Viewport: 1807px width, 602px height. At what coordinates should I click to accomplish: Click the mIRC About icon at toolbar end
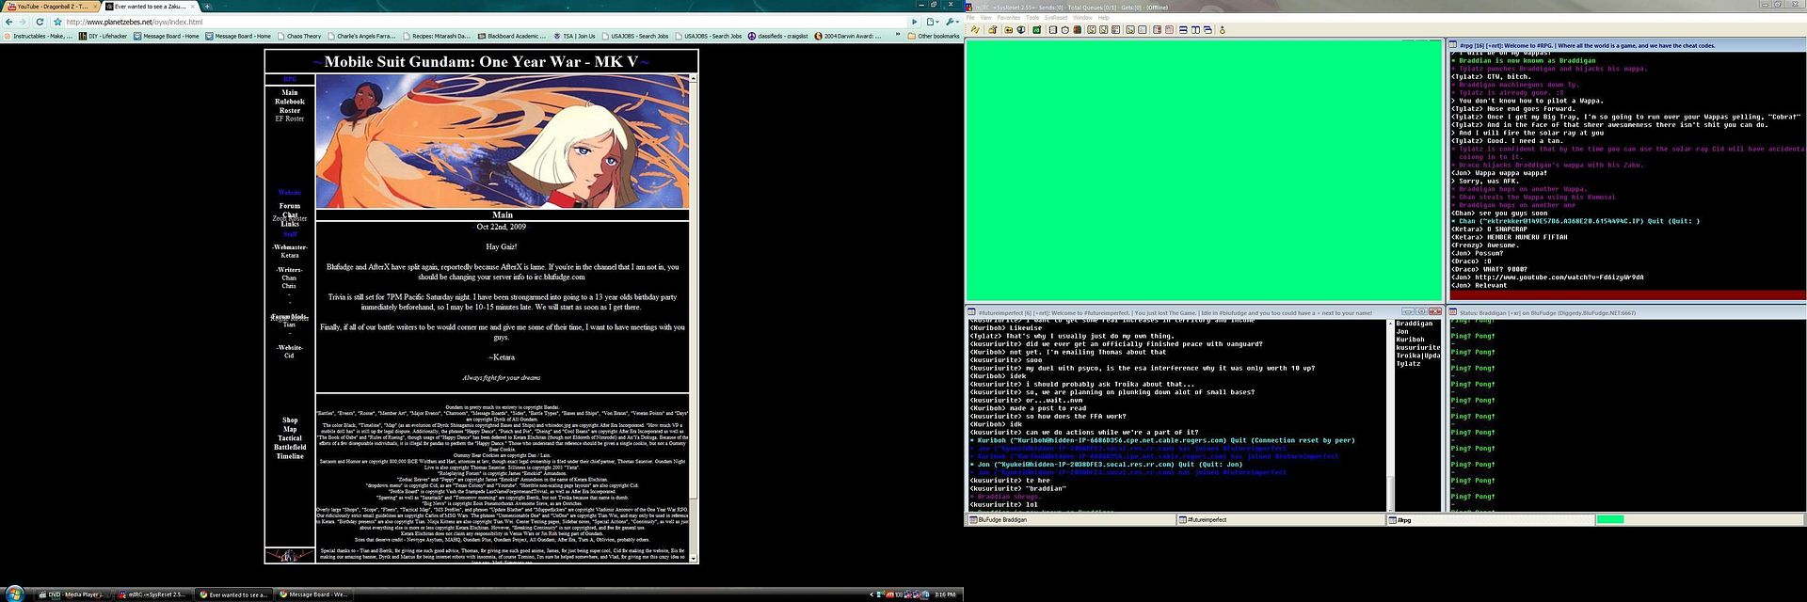(x=1222, y=29)
